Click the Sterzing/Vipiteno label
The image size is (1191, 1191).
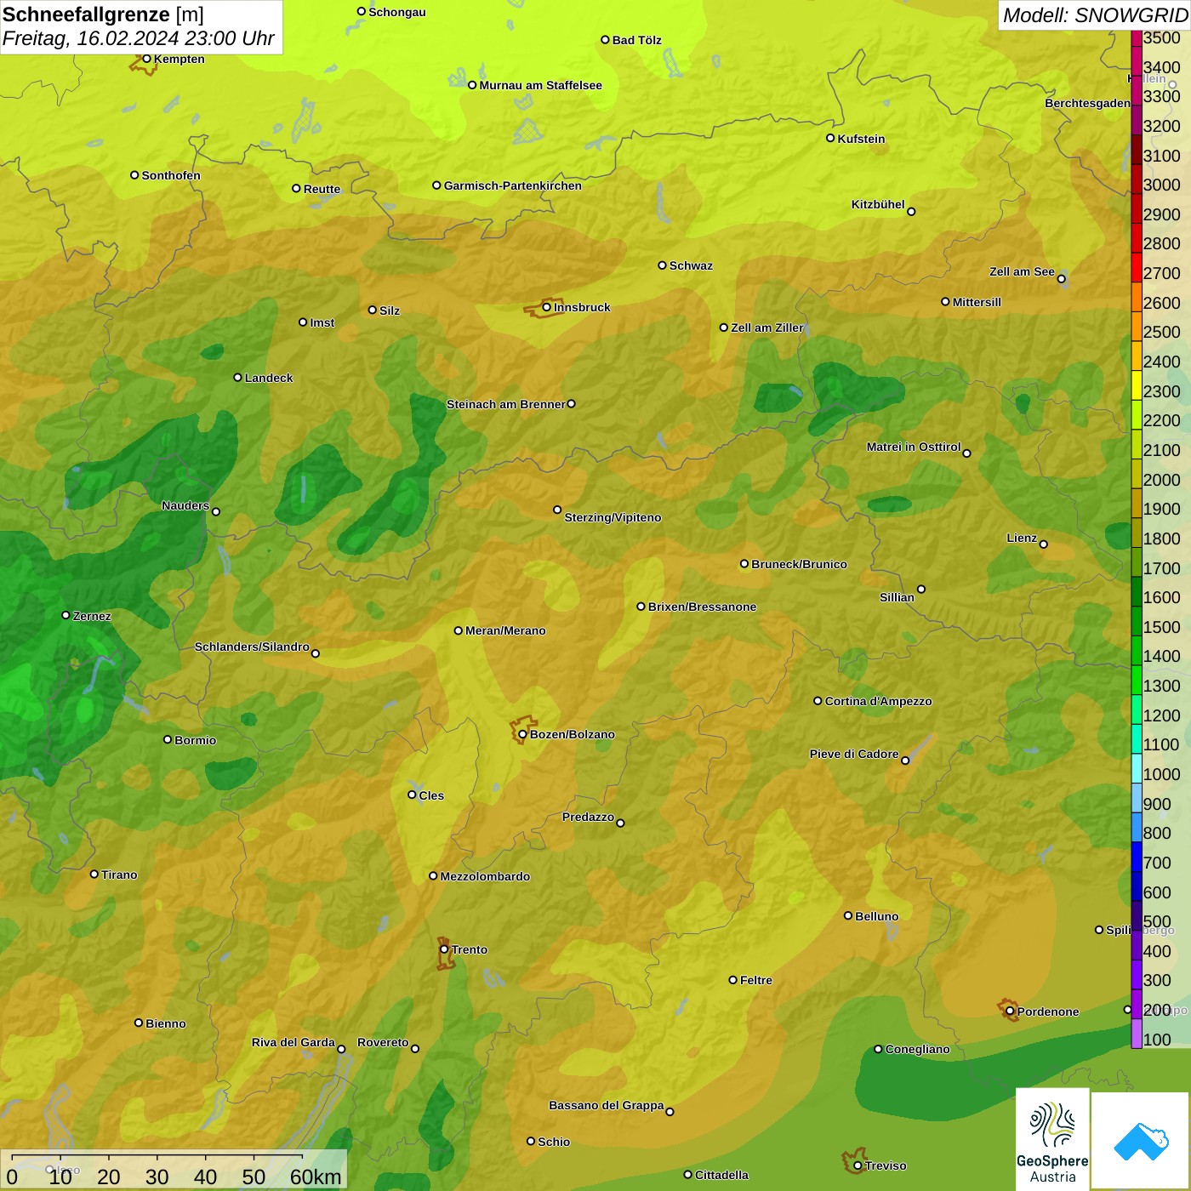coord(613,517)
